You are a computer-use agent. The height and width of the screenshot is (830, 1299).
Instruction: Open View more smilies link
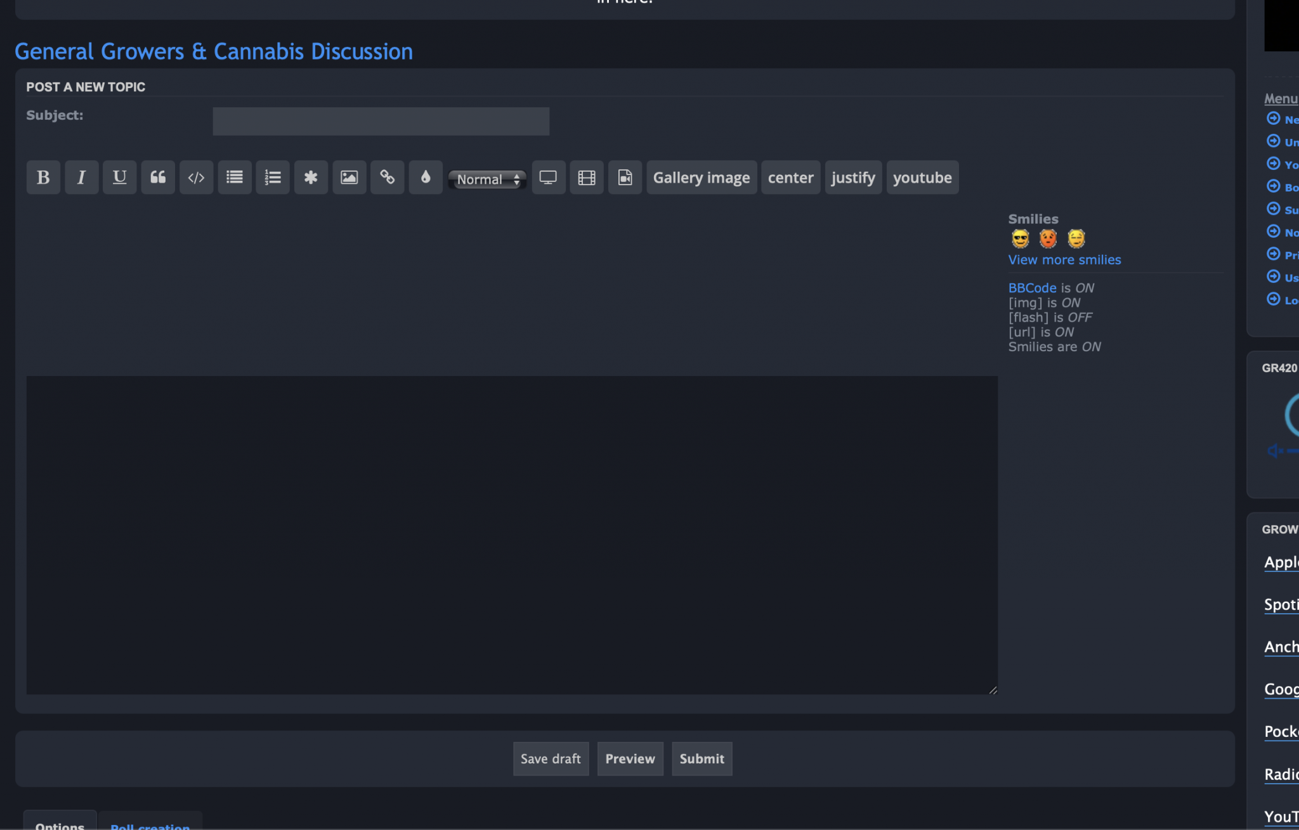tap(1064, 260)
